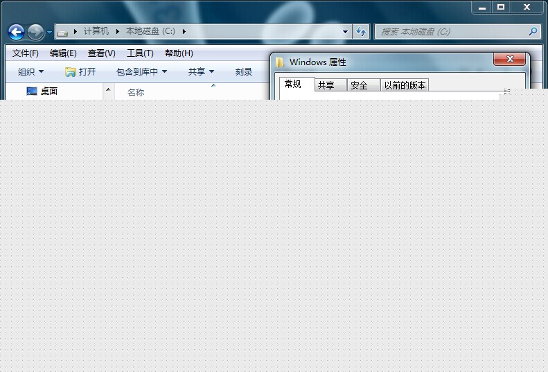Image resolution: width=548 pixels, height=372 pixels.
Task: Maximize the Explorer window
Action: click(501, 7)
